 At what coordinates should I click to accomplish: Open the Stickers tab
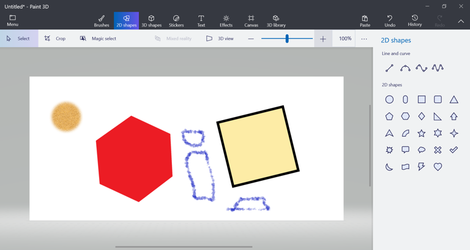pos(176,21)
